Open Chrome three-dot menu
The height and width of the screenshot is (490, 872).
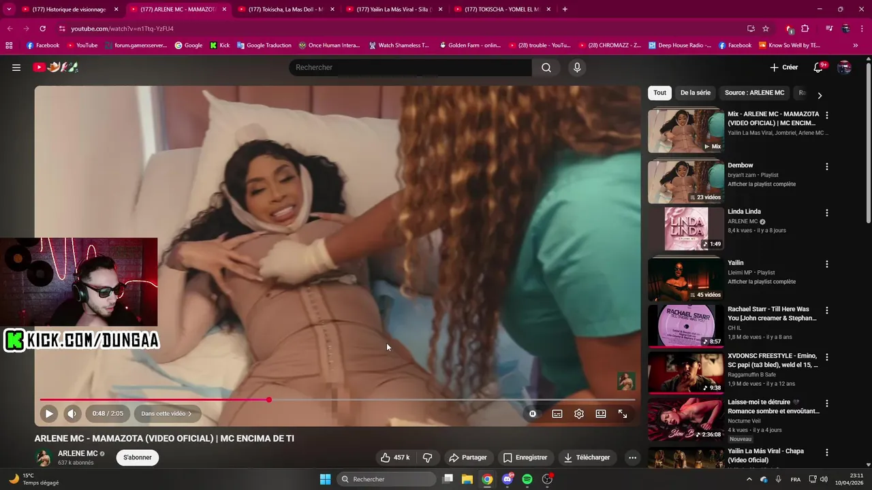(862, 29)
